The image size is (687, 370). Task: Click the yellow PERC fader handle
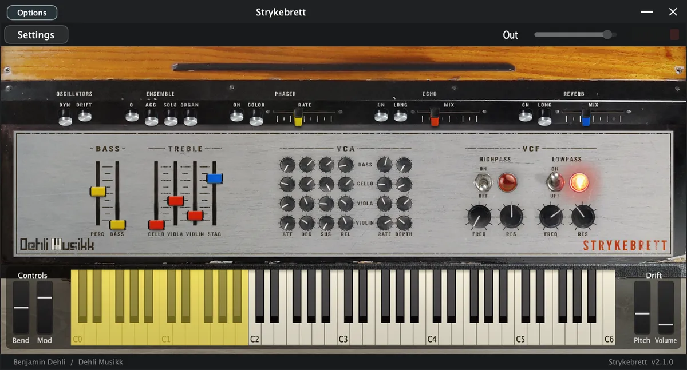pos(98,191)
